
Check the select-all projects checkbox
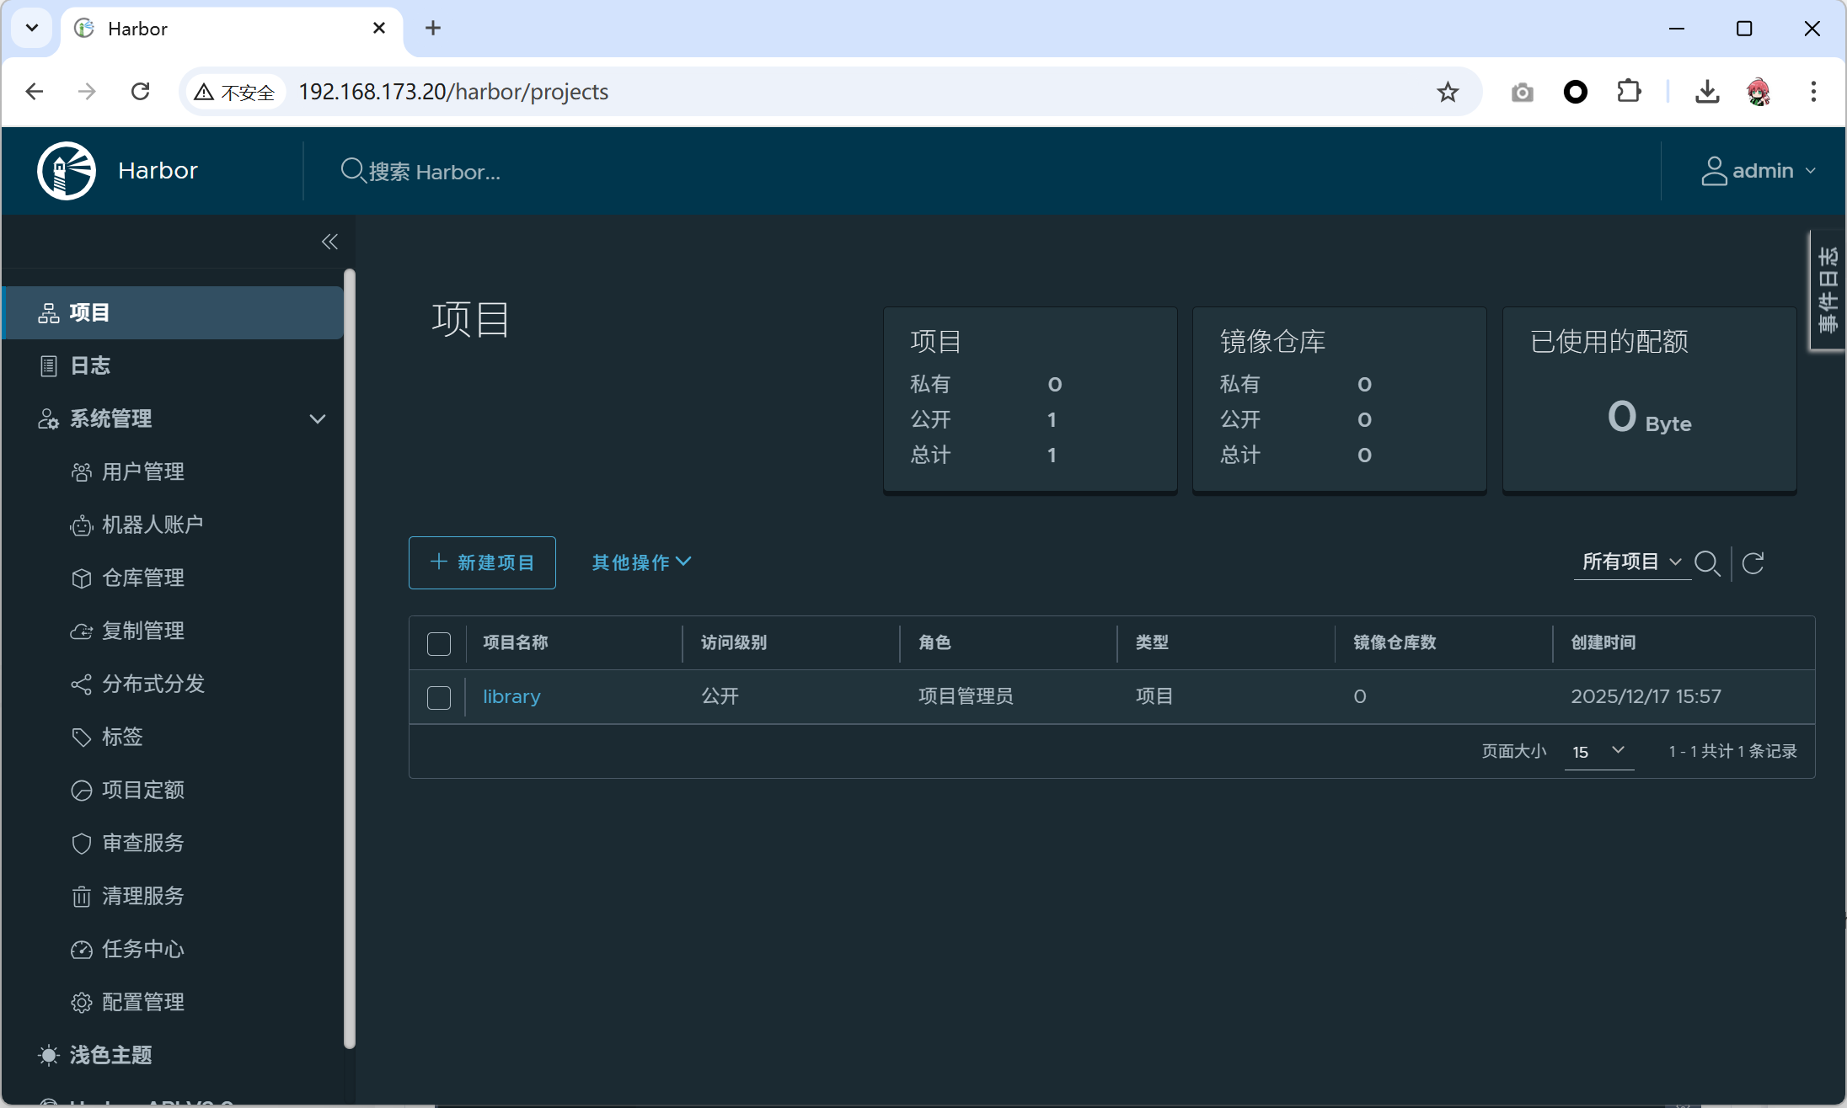439,643
